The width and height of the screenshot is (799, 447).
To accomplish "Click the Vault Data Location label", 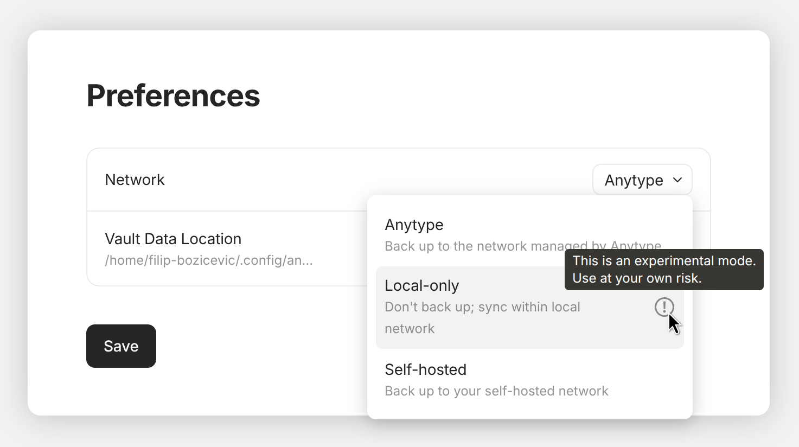I will [173, 239].
